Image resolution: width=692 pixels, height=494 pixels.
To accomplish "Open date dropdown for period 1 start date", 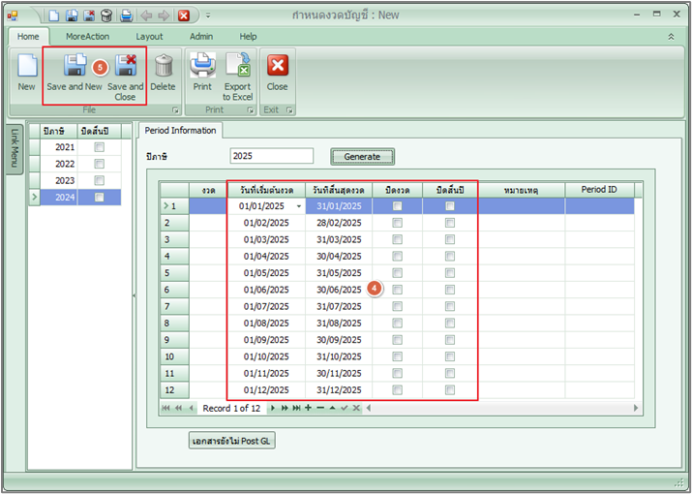I will click(299, 206).
